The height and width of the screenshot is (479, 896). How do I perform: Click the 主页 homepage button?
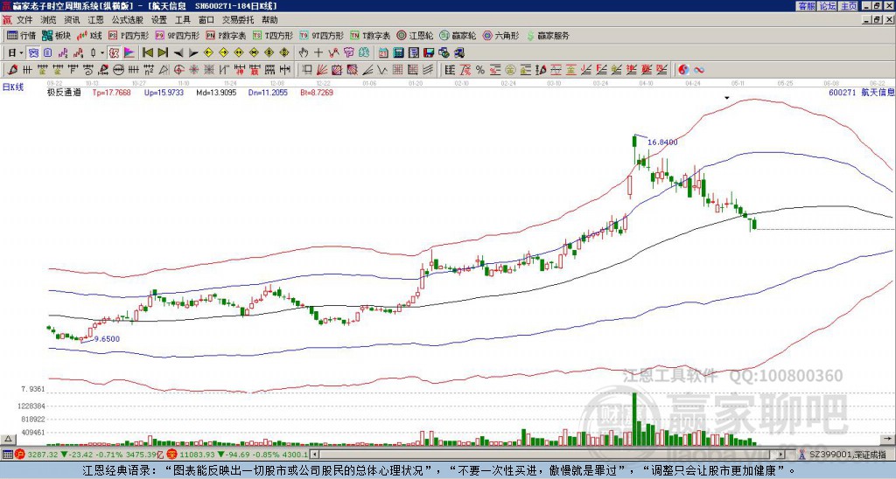click(849, 6)
